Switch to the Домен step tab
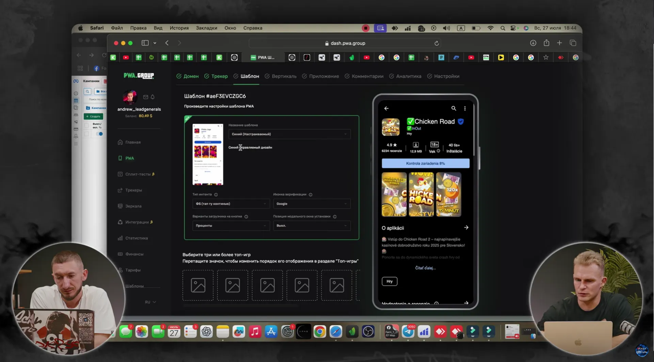The width and height of the screenshot is (654, 362). coord(188,76)
